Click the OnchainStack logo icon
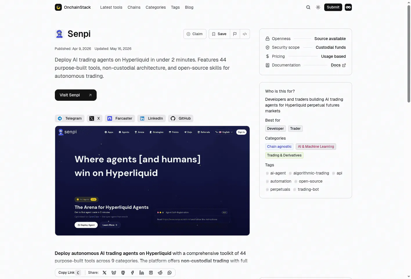 pyautogui.click(x=58, y=7)
